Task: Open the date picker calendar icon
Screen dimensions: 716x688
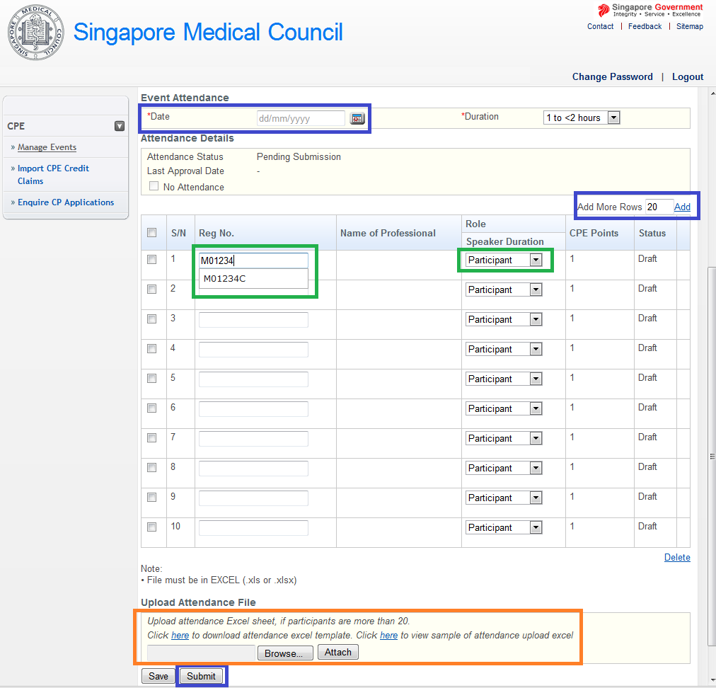Action: (357, 118)
